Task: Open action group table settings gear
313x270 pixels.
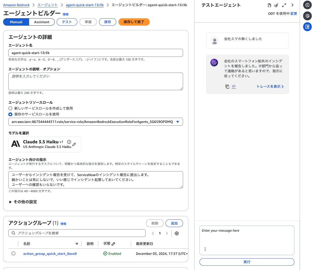Action: pos(177,233)
